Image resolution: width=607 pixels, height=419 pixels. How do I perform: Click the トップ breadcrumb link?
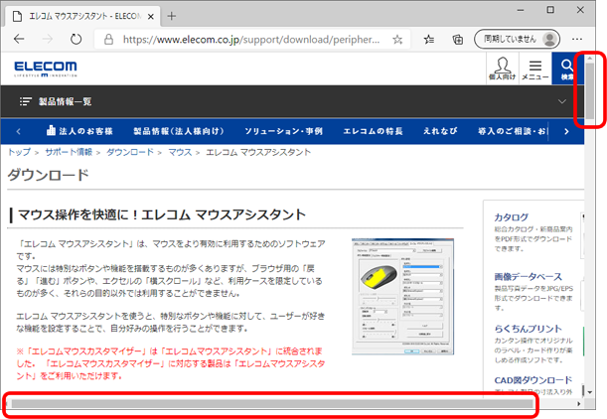pyautogui.click(x=19, y=152)
